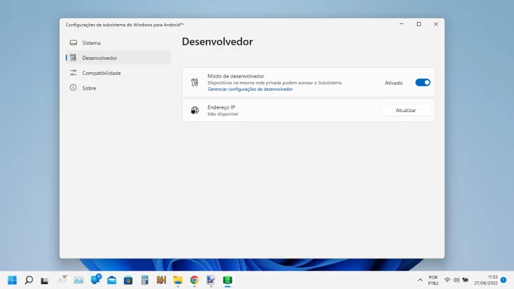
Task: Toggle Modo de desenvolvedor switch off
Action: [x=422, y=83]
